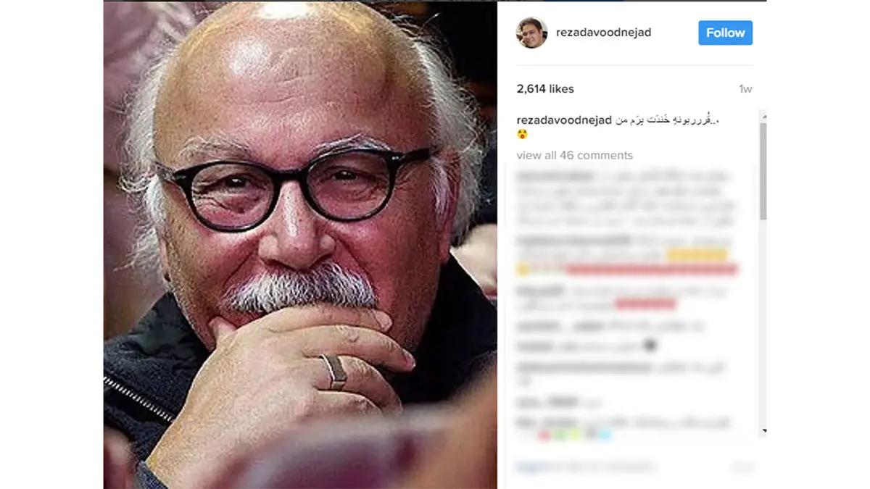Open rezadavoodnejad's profile picture avatar
The width and height of the screenshot is (870, 489).
coord(531,33)
